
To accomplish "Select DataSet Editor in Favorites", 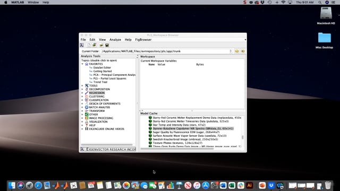I will point(102,67).
